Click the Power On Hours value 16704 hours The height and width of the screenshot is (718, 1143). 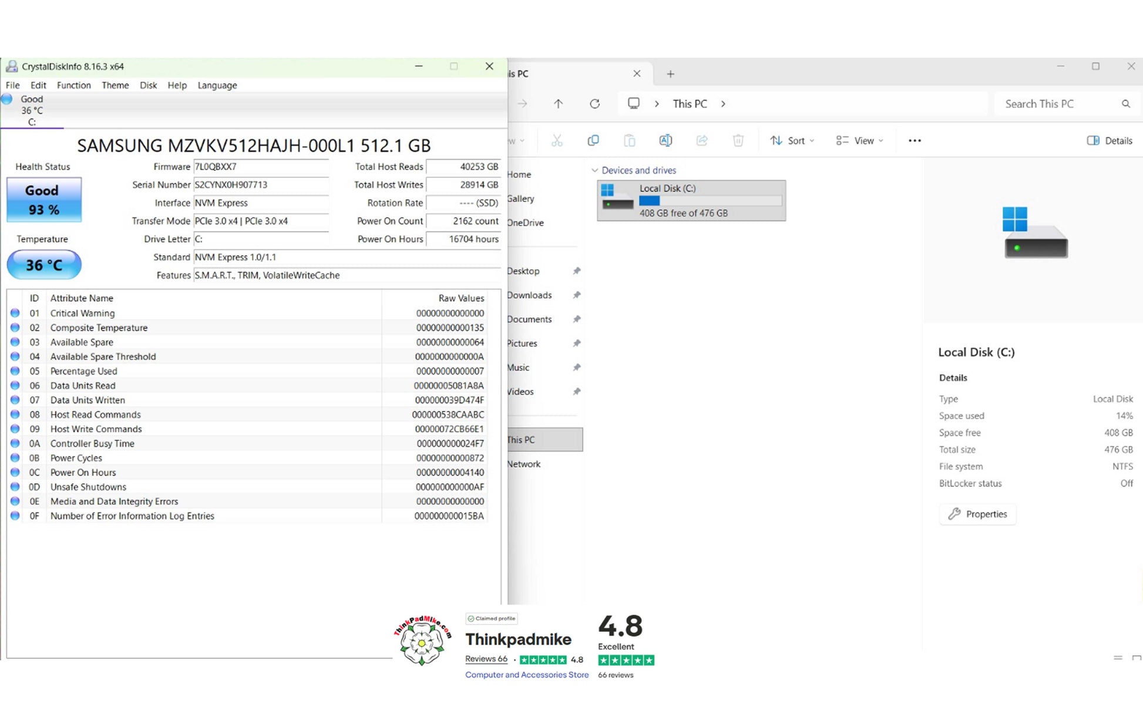click(463, 240)
